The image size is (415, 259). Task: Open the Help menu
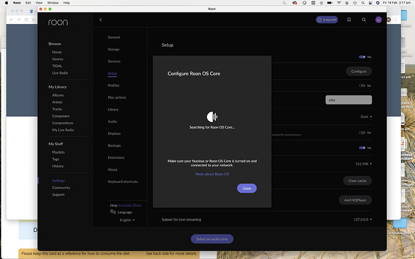coord(66,2)
